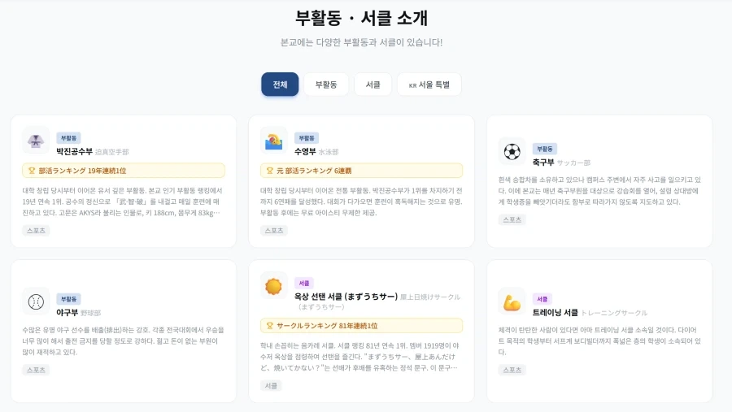Open the 수영부 club title
This screenshot has width=732, height=412.
click(x=305, y=151)
